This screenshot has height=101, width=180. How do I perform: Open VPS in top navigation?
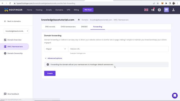coord(68,10)
